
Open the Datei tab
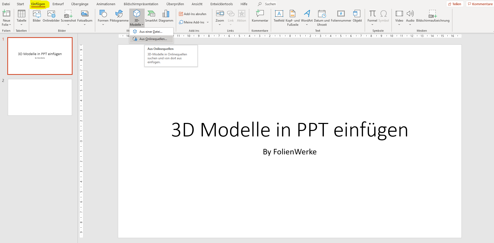coord(6,4)
